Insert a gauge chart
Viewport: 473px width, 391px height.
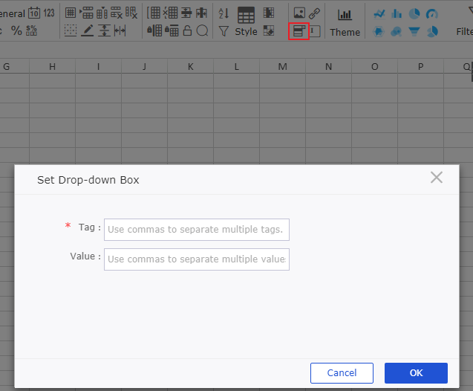point(432,13)
